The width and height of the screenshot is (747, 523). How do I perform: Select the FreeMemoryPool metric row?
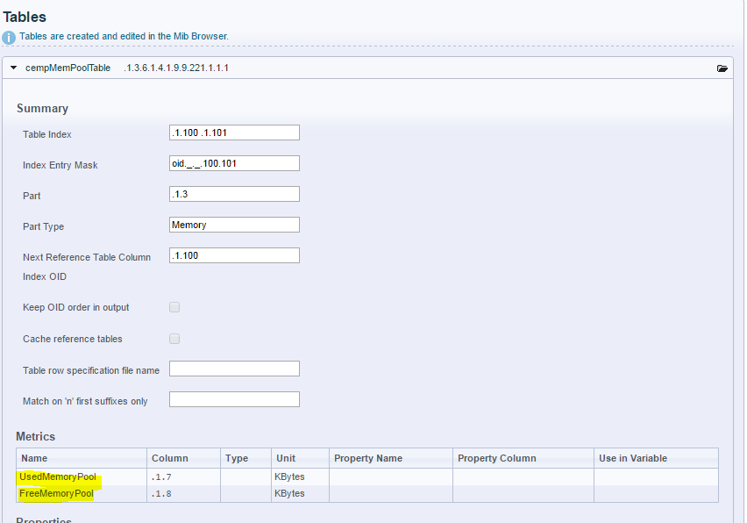(366, 493)
